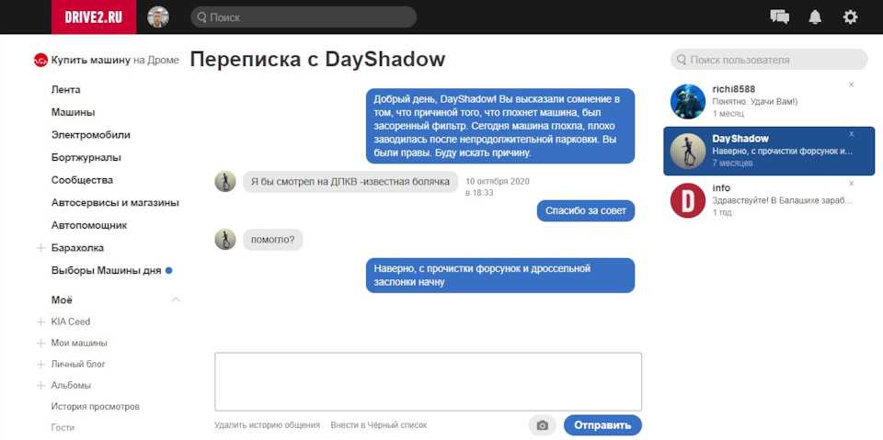Screen dimensions: 883x440
Task: Click the DRIVE2.RU logo
Action: pyautogui.click(x=94, y=17)
